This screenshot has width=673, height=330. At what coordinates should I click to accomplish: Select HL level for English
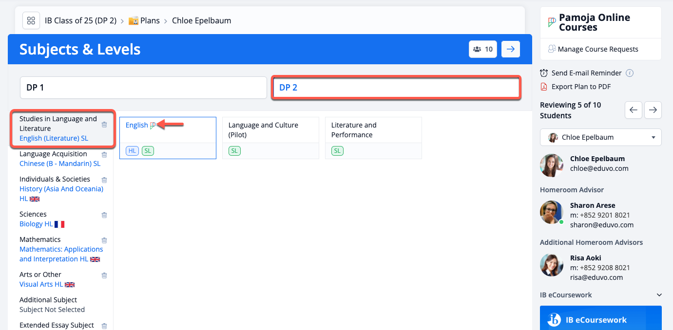[132, 151]
